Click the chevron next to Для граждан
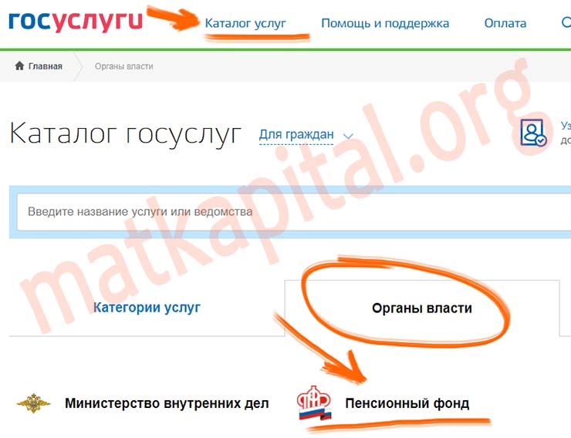 click(348, 136)
